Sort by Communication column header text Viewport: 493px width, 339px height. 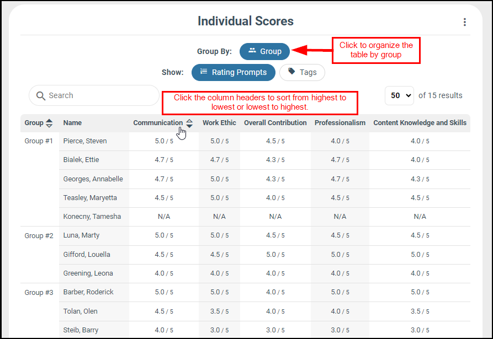click(x=158, y=123)
